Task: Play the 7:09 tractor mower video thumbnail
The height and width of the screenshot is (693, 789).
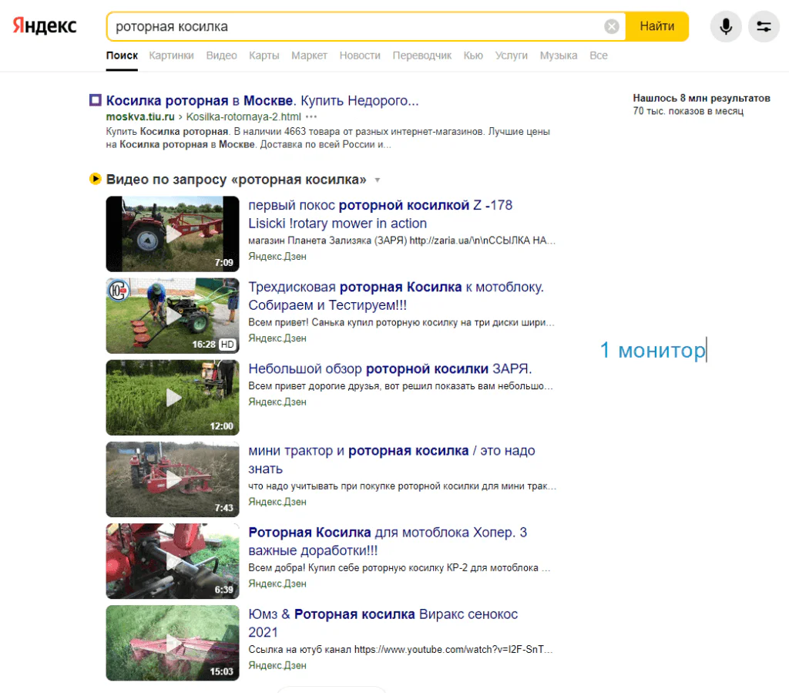Action: coord(173,234)
